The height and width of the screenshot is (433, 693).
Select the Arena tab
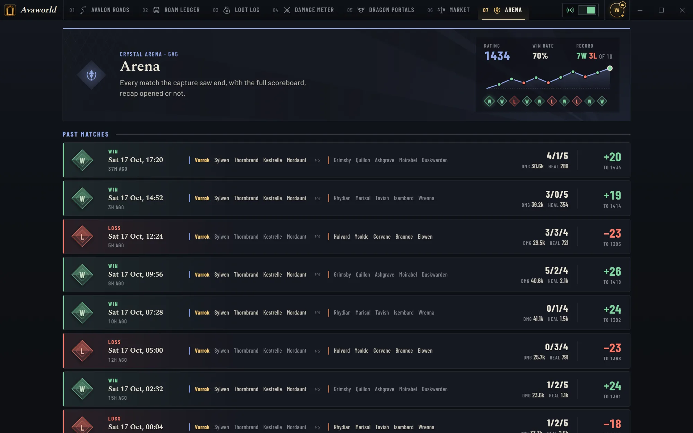tap(502, 10)
